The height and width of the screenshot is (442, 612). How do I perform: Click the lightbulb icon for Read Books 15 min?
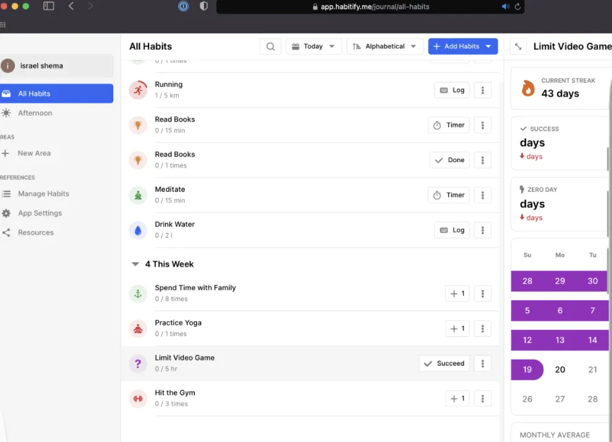click(138, 125)
